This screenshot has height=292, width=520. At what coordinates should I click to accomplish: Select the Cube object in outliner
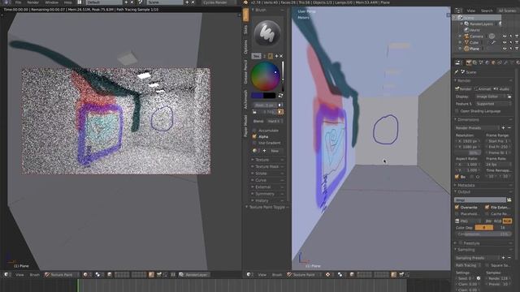(x=474, y=42)
